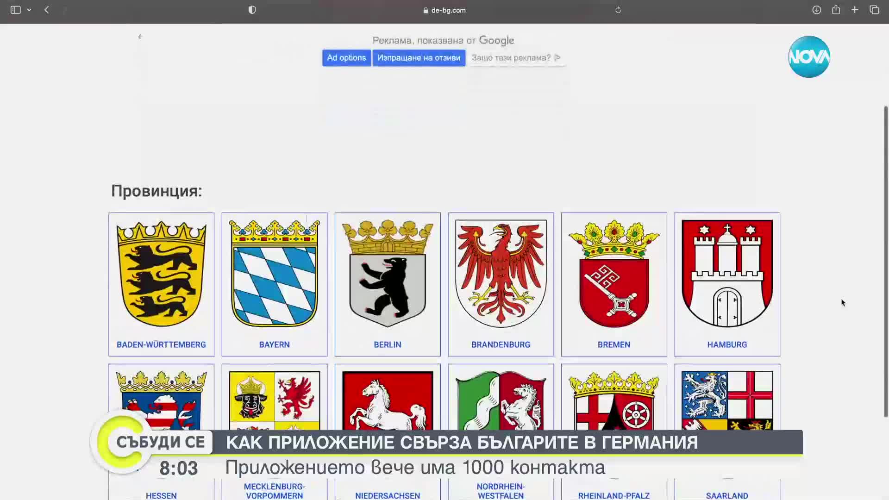Open the downloads icon in the toolbar
This screenshot has height=500, width=889.
click(817, 10)
